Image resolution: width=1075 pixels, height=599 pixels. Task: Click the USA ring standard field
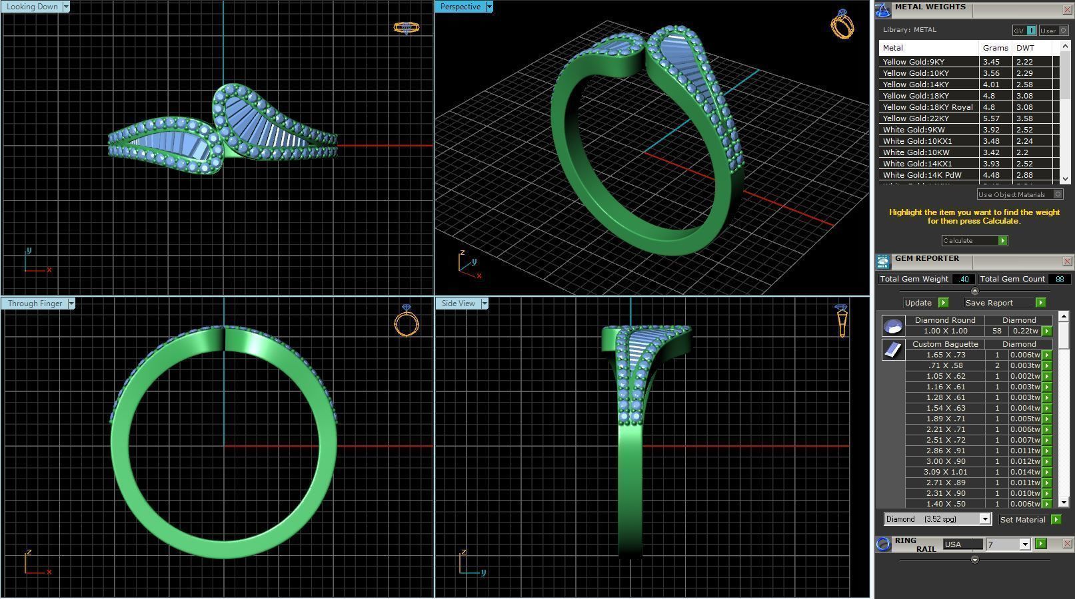point(962,544)
